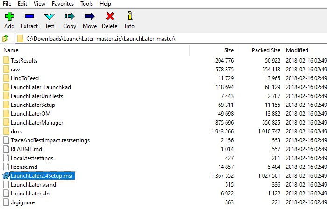Click the LaunchLater.vsmdi file icon
327x216 pixels.
[6, 184]
